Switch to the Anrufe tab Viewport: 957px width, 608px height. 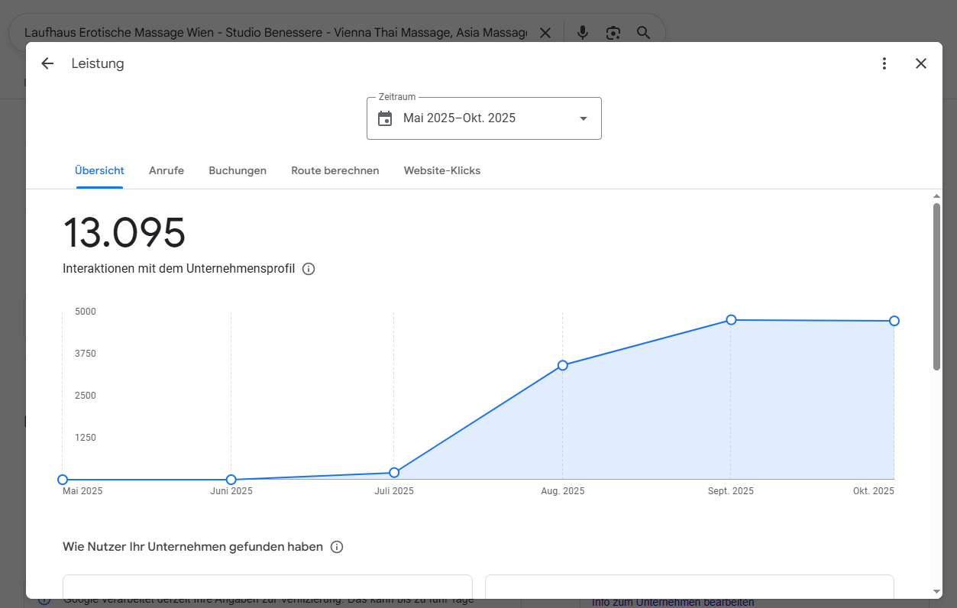tap(167, 170)
